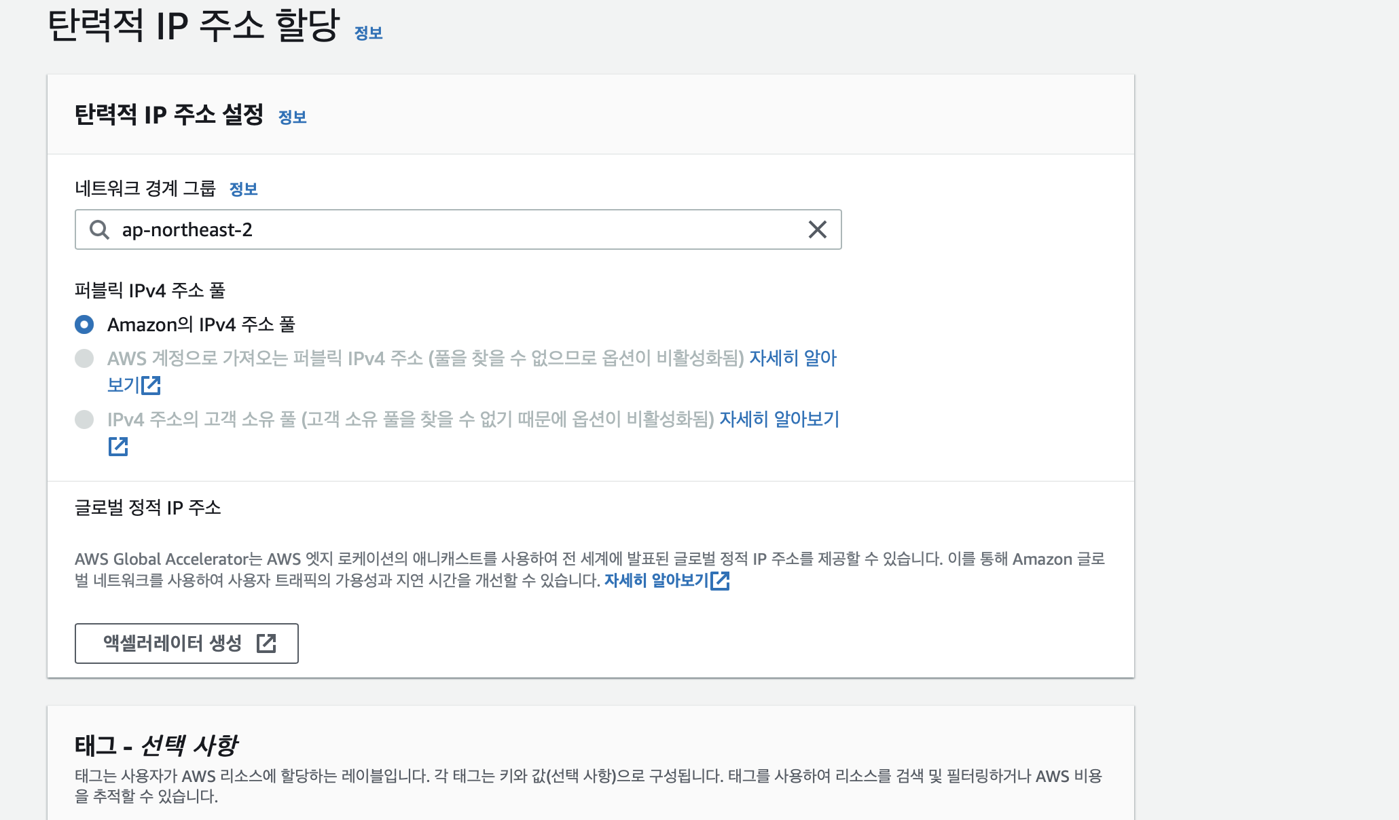Open 자세히 알아보기 link for 고객 소유 풀 option
The height and width of the screenshot is (820, 1399).
pos(779,420)
